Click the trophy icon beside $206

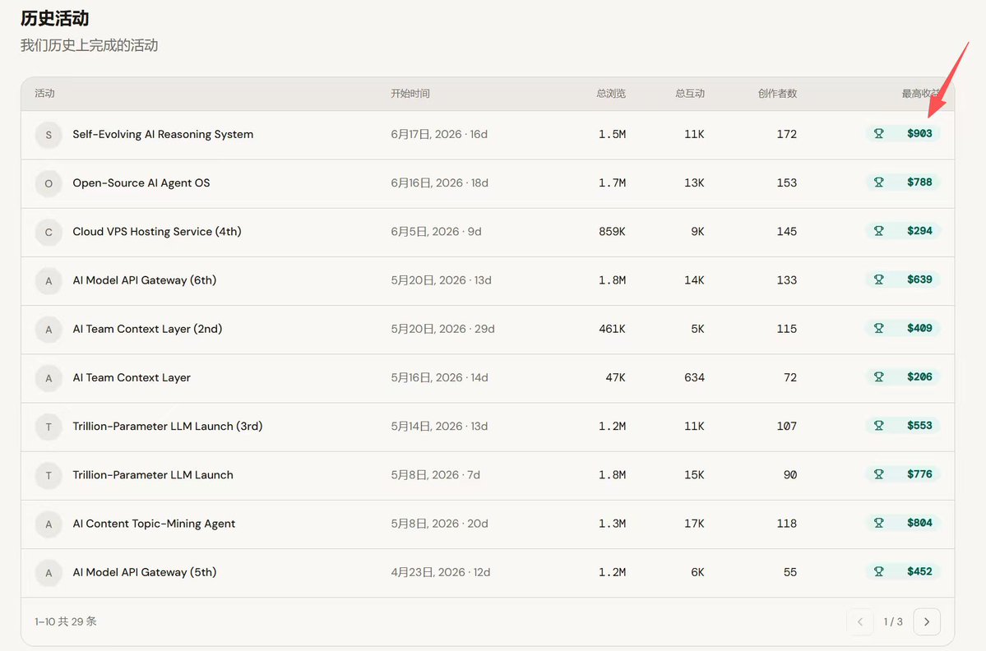click(x=878, y=377)
